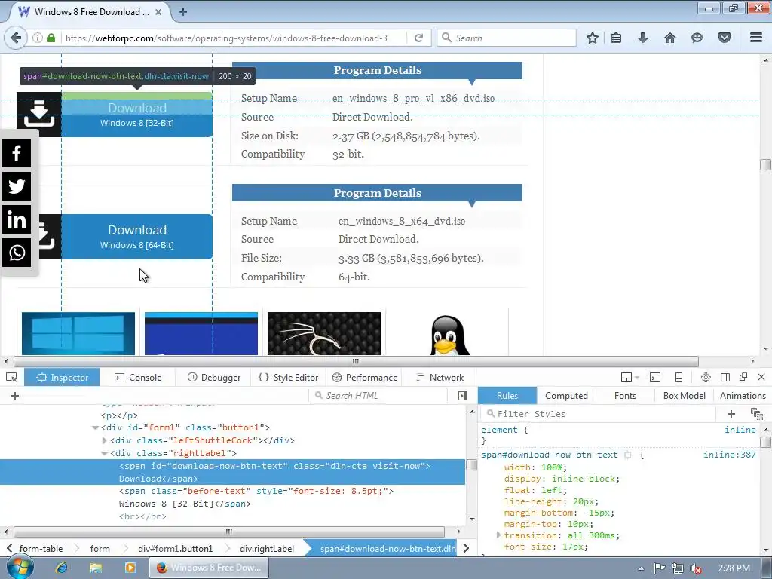This screenshot has height=579, width=772.
Task: Open the bookmarks list icon
Action: click(x=616, y=38)
